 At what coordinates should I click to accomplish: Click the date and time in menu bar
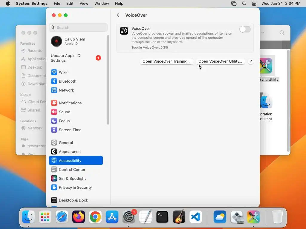tap(281, 4)
